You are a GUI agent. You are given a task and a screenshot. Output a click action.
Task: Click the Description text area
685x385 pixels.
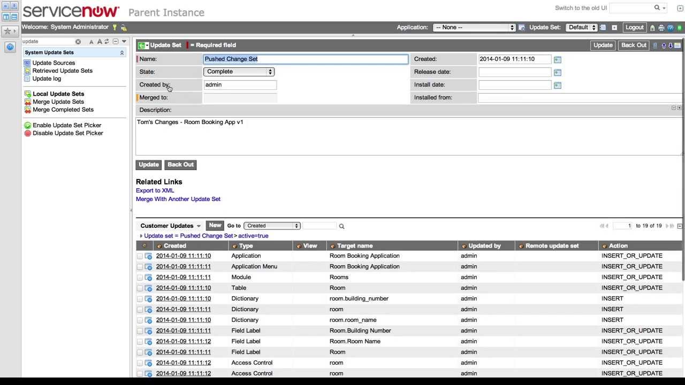[409, 136]
